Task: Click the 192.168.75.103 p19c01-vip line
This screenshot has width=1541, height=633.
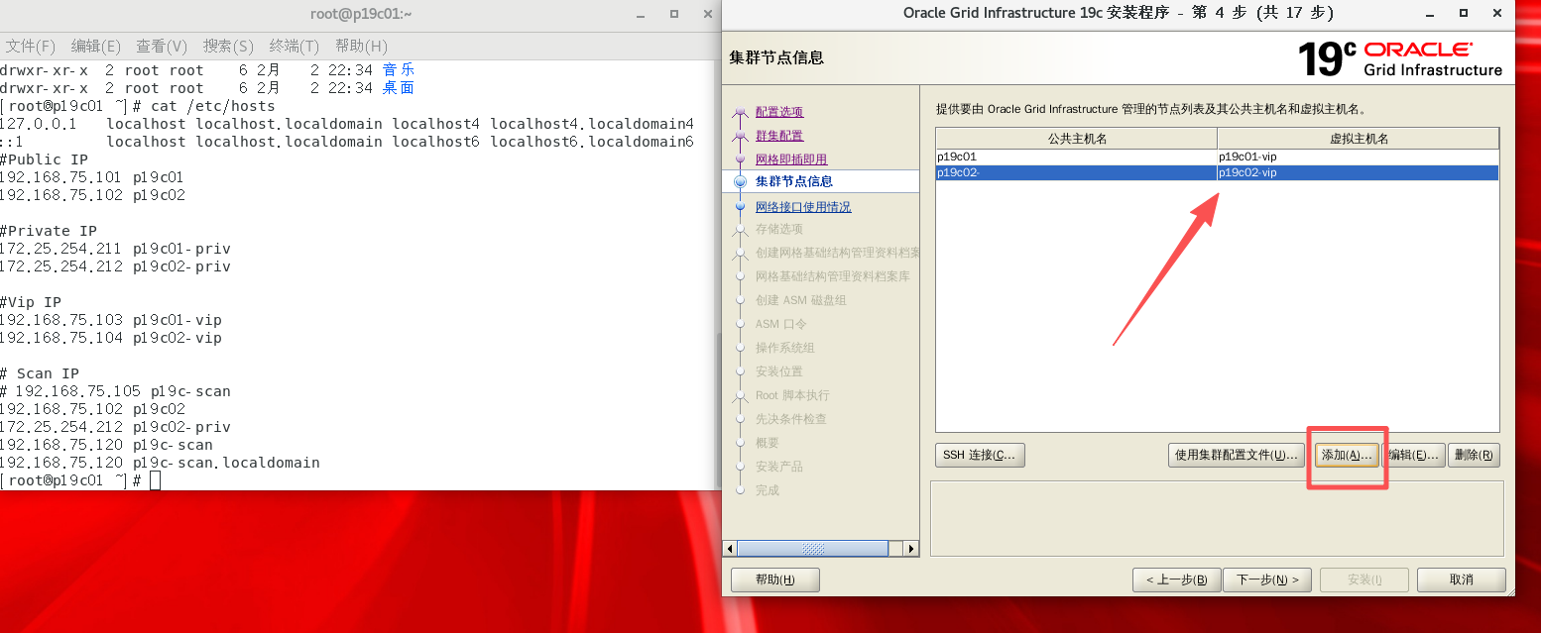Action: 111,320
